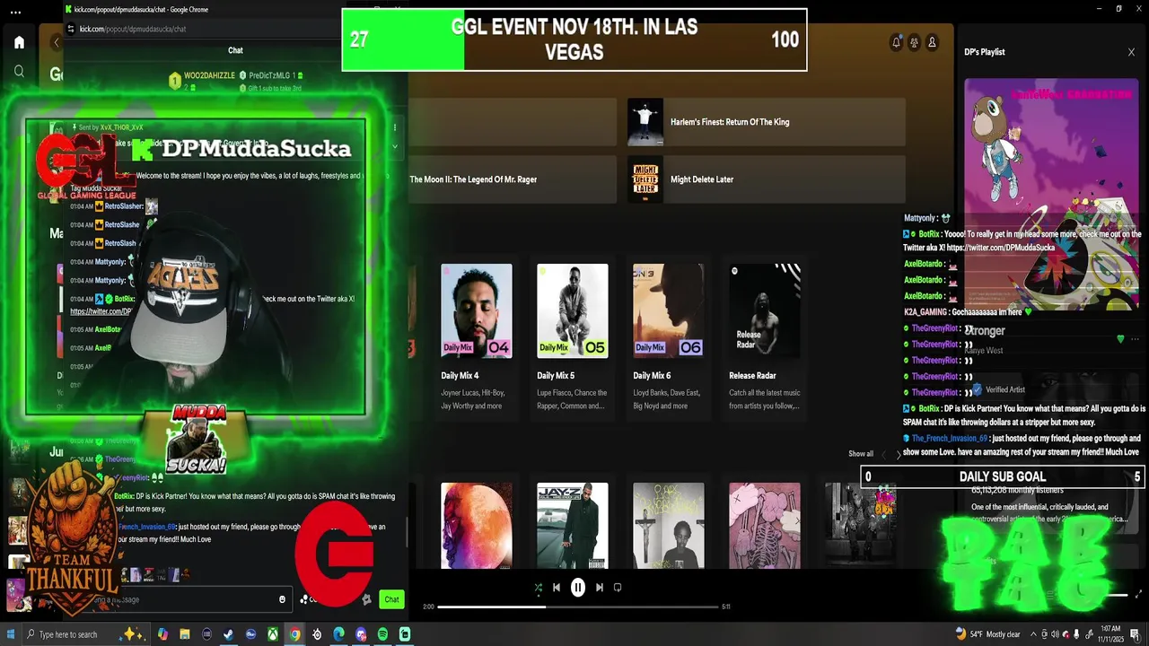Toggle shuffle in Spotify player
The height and width of the screenshot is (646, 1149).
pyautogui.click(x=538, y=588)
